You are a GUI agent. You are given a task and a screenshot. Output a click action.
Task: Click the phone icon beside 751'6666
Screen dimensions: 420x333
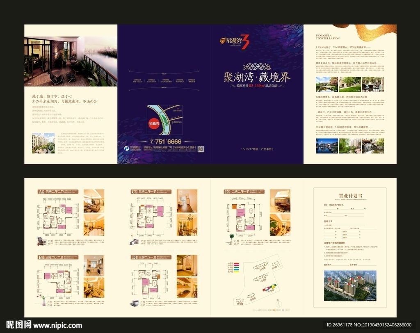pyautogui.click(x=152, y=141)
